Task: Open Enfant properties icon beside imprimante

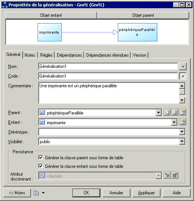Action: [x=182, y=122]
